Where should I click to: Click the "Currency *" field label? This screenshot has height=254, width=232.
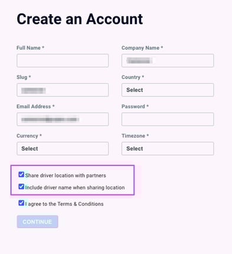click(29, 136)
